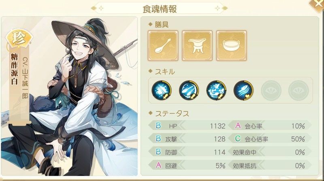The image size is (324, 181).
Task: Select the spoon utensil slot
Action: click(163, 46)
